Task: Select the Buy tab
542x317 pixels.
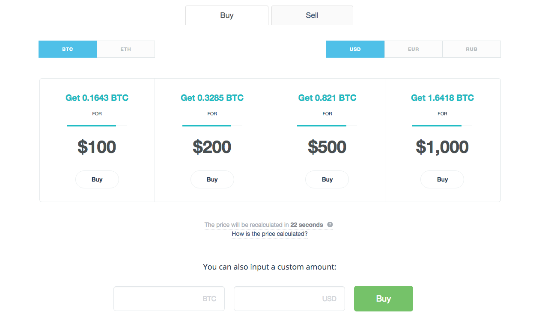Action: point(226,15)
